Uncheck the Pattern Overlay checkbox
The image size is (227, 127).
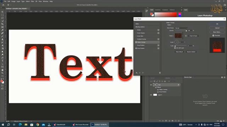pos(136,42)
